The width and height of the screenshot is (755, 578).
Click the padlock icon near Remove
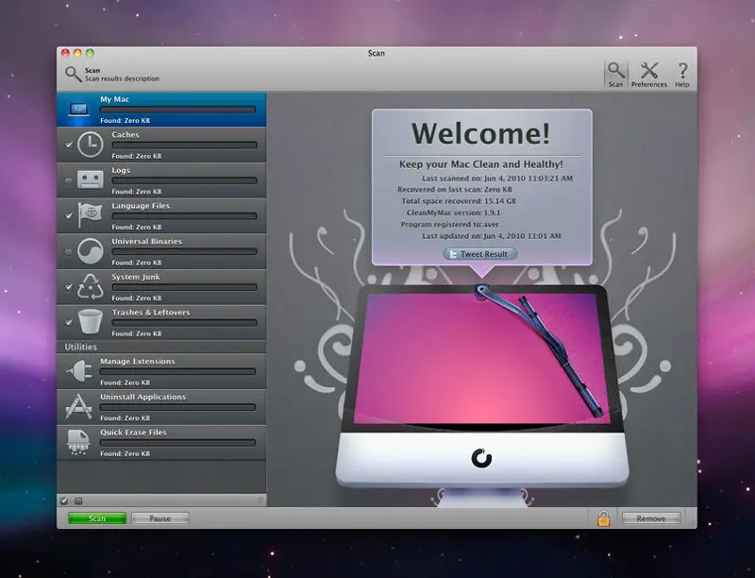(603, 518)
